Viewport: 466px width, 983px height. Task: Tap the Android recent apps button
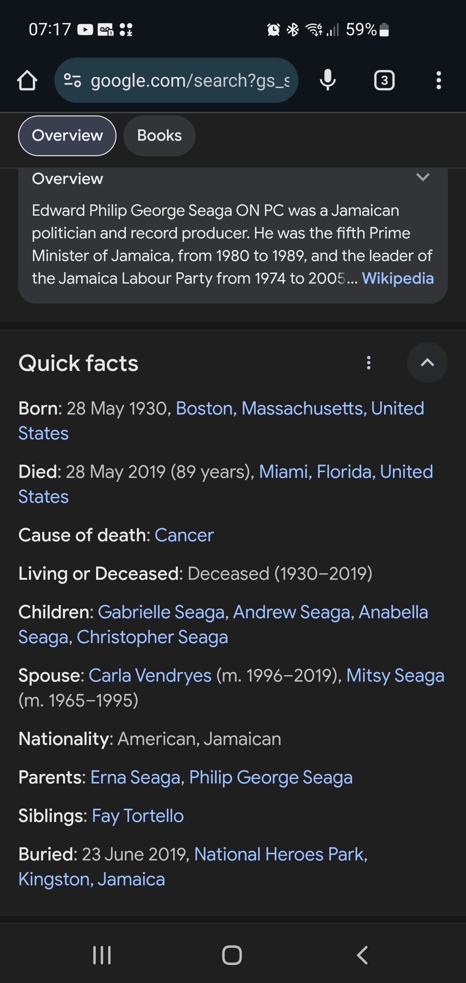[102, 955]
